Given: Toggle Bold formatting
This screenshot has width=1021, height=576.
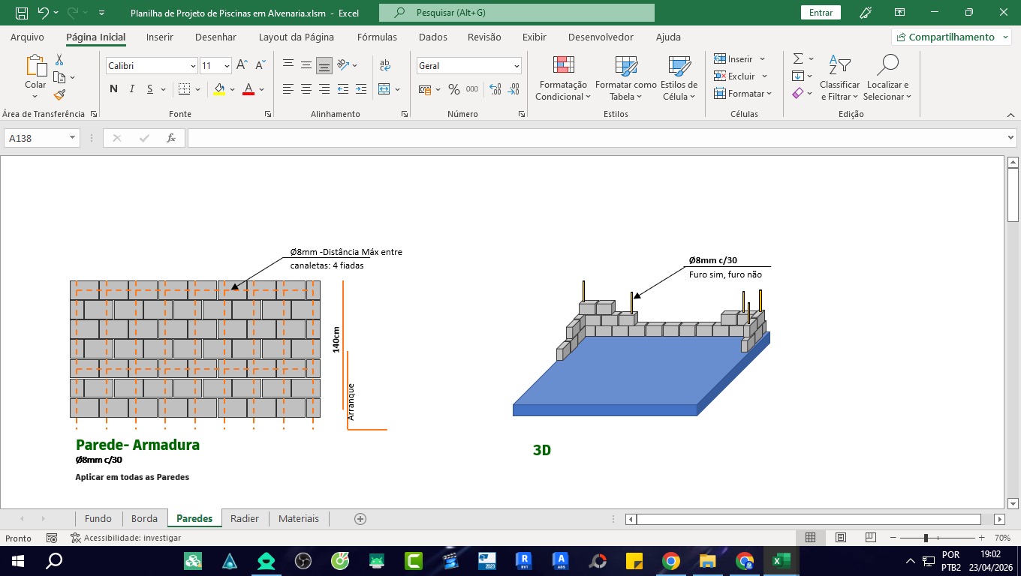Looking at the screenshot, I should pos(113,89).
